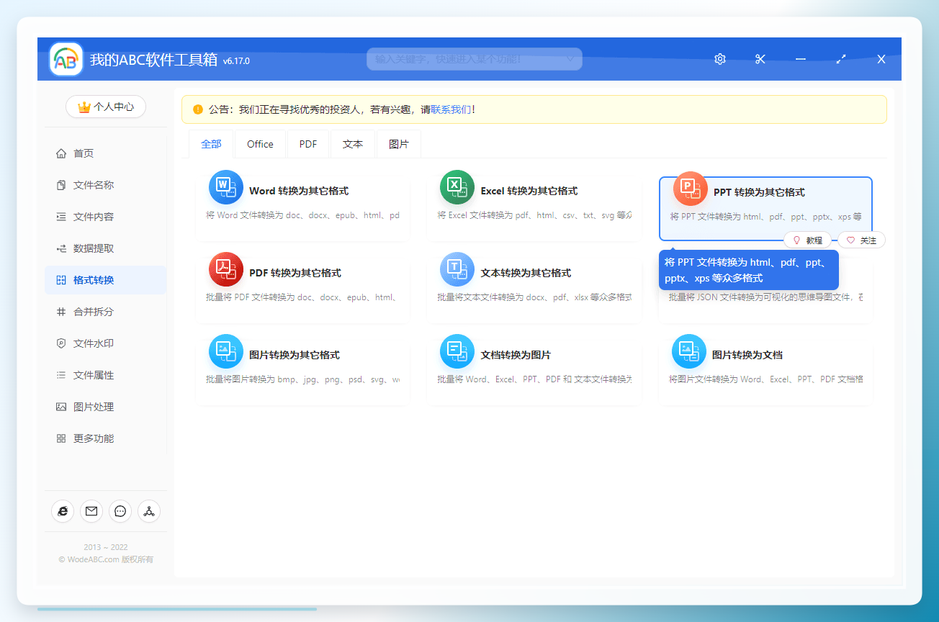The height and width of the screenshot is (622, 939).
Task: Open 文件名称 in sidebar
Action: click(x=106, y=185)
